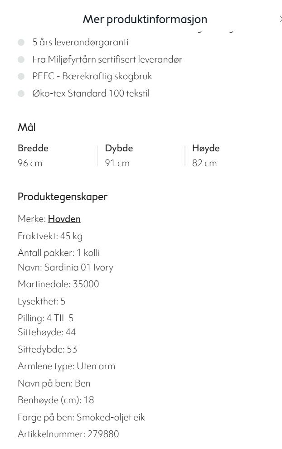Click the Øko-tex Standard 100 tekstil item

point(91,93)
